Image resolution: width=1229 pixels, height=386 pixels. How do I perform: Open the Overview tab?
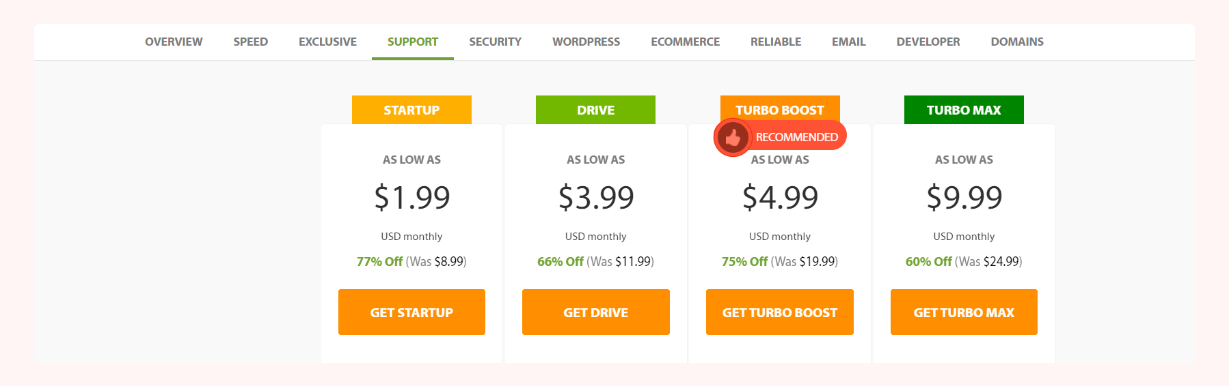(x=174, y=42)
